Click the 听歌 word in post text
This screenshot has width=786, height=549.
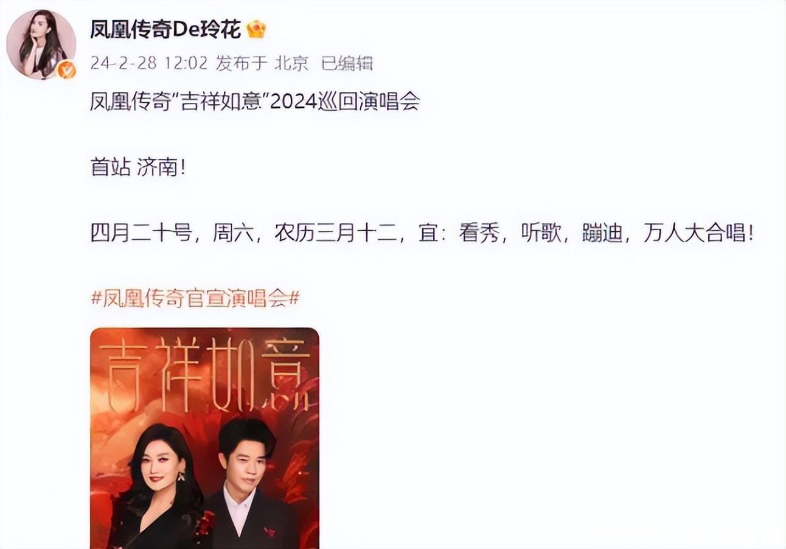pyautogui.click(x=541, y=234)
